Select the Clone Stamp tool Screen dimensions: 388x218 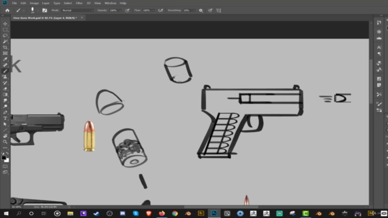pyautogui.click(x=5, y=77)
